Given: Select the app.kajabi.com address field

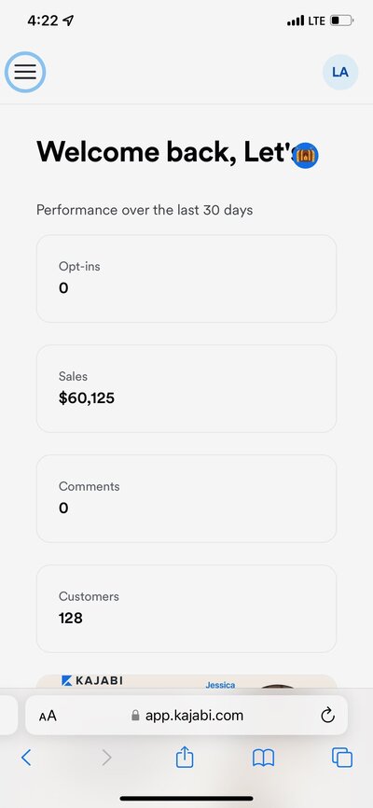Looking at the screenshot, I should pos(186,716).
